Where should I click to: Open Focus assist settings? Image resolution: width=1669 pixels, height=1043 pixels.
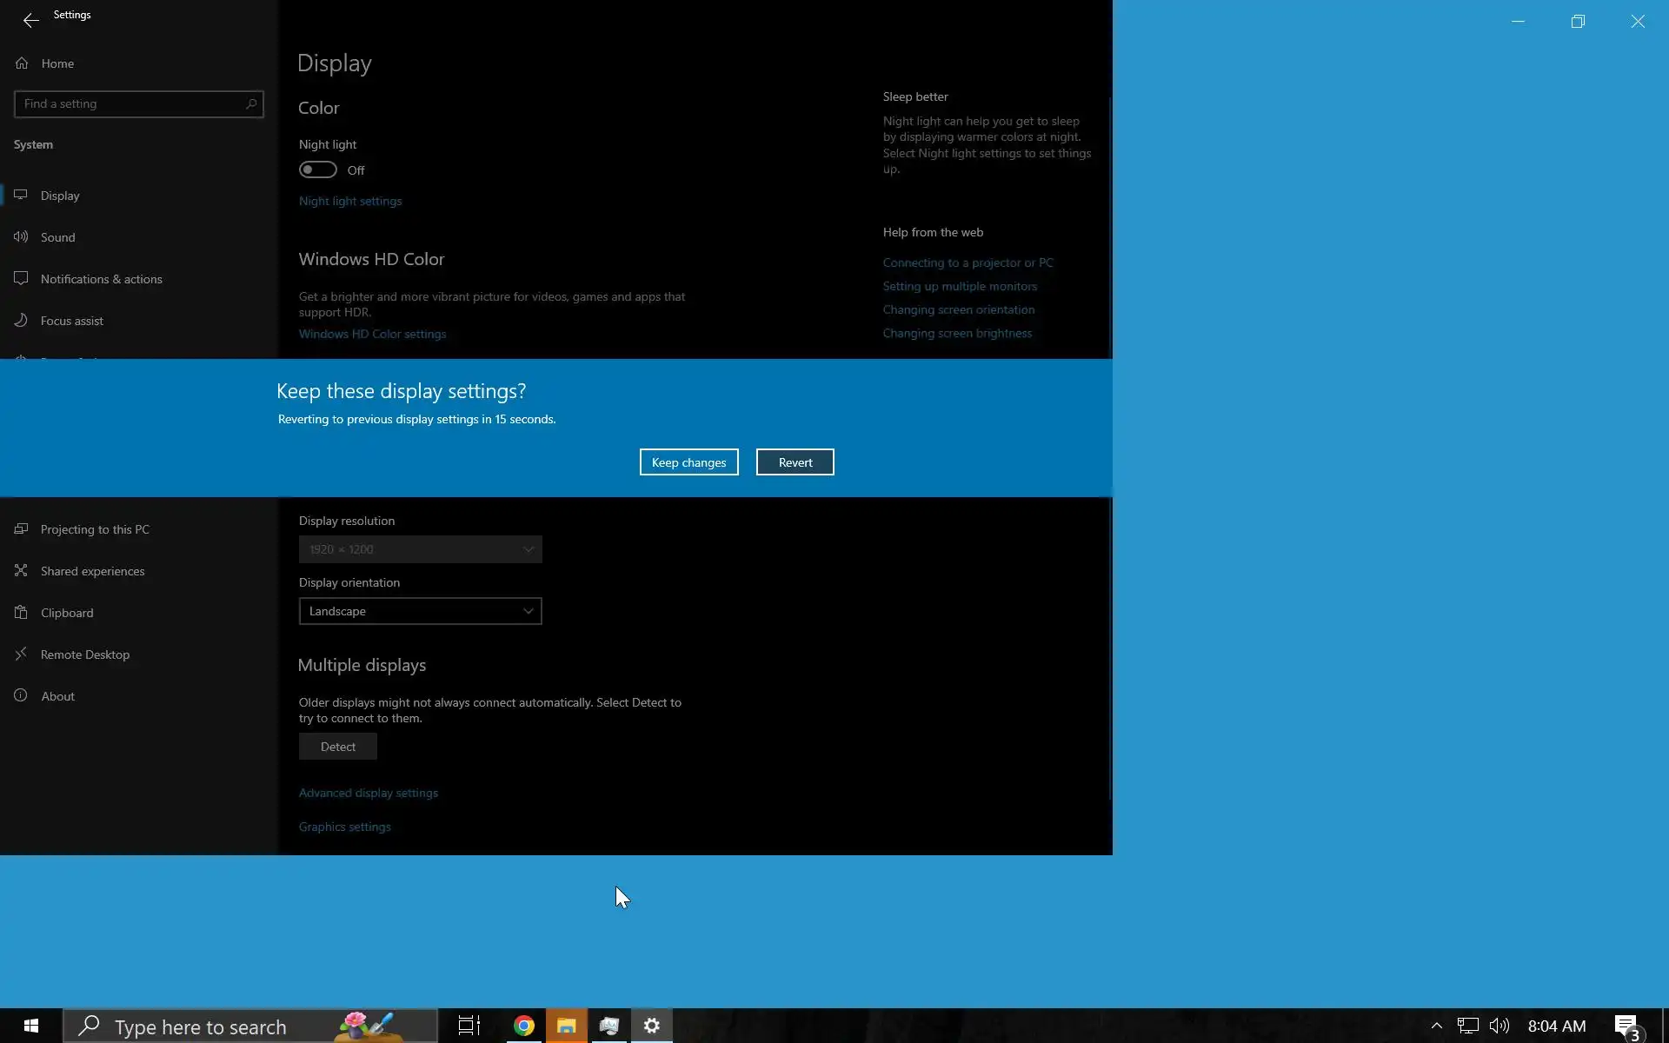coord(71,321)
